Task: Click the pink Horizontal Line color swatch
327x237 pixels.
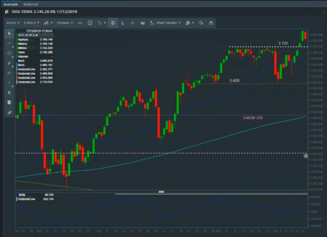Action: pyautogui.click(x=17, y=69)
